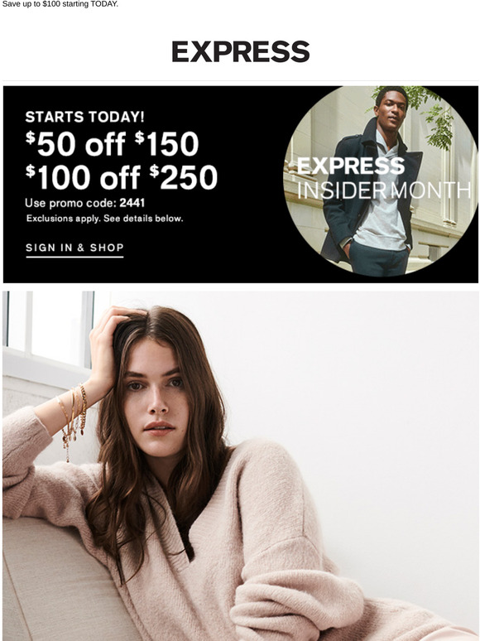Click the $50 off $150 offer text

112,144
